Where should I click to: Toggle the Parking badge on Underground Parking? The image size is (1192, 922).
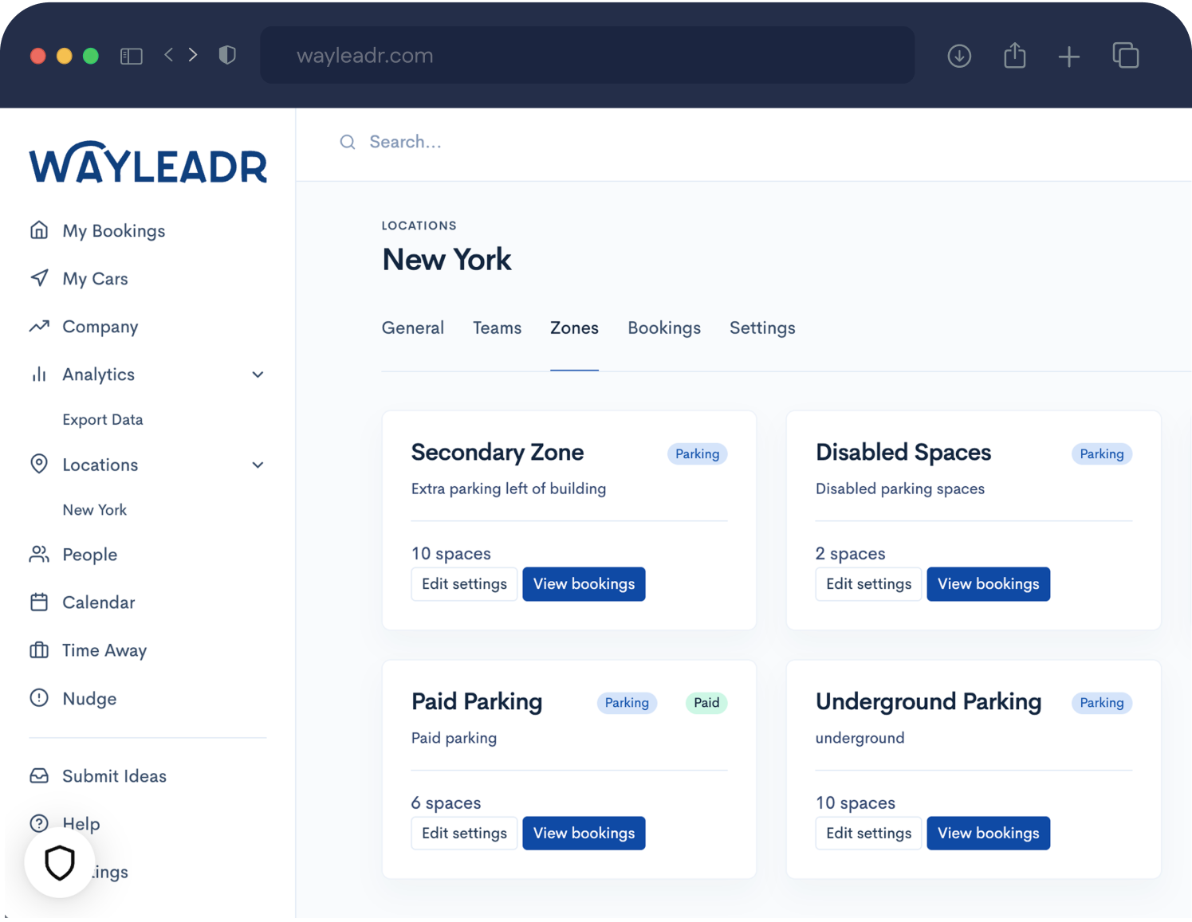pos(1101,703)
